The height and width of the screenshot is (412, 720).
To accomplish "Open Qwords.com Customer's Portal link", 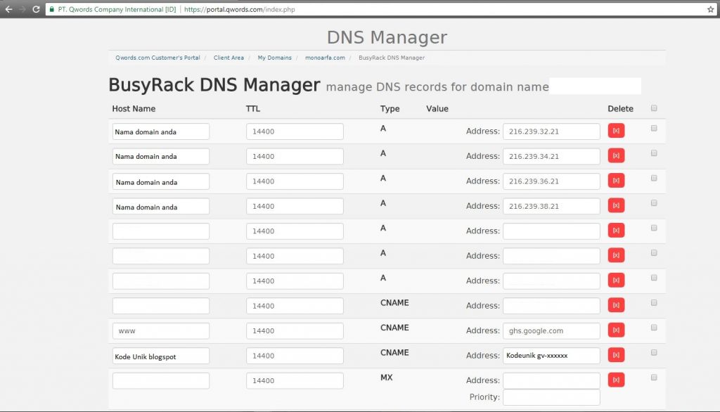I will 157,58.
